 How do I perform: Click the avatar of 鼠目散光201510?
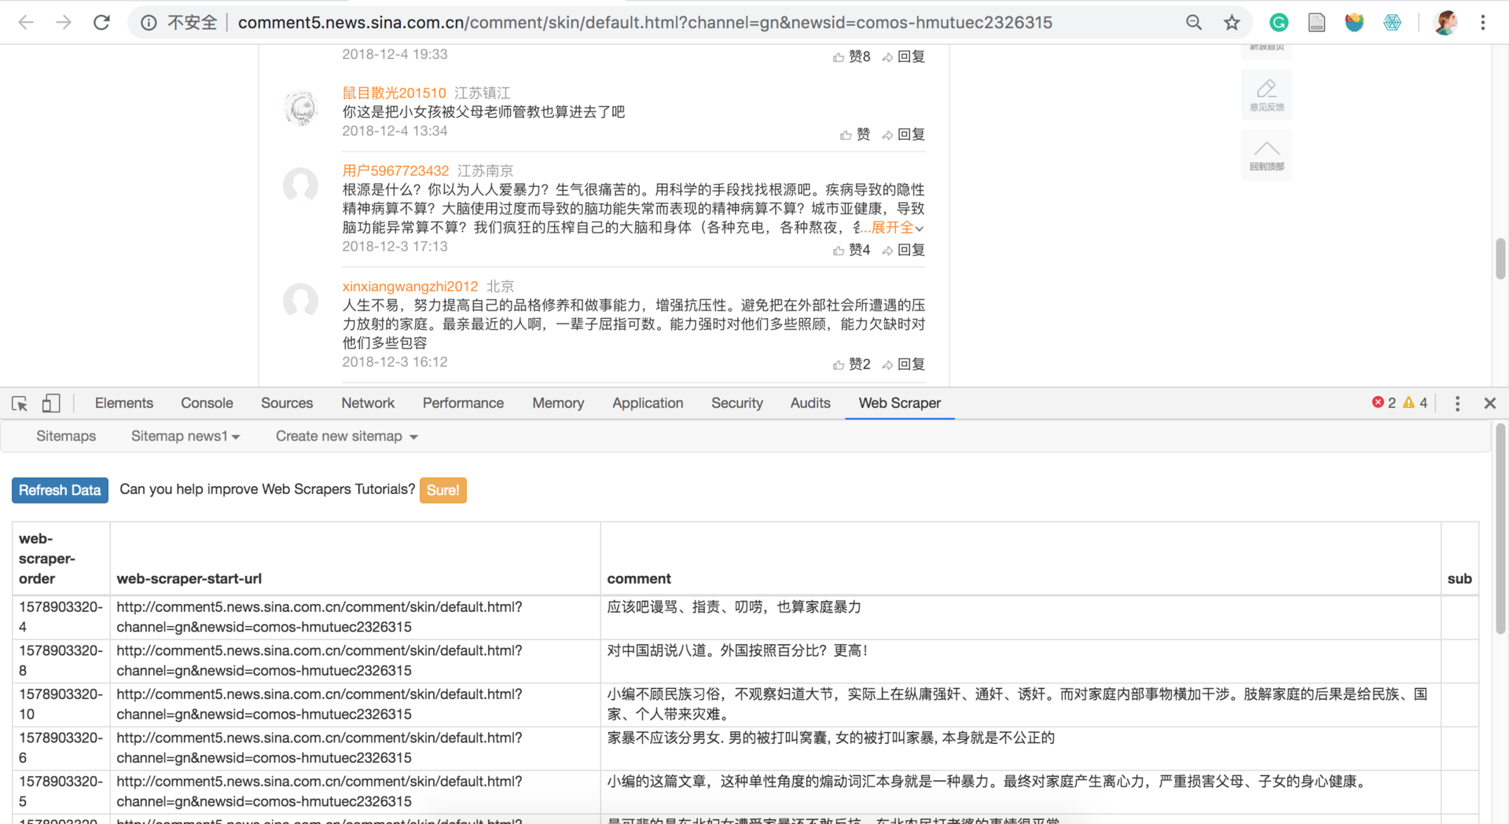(300, 108)
